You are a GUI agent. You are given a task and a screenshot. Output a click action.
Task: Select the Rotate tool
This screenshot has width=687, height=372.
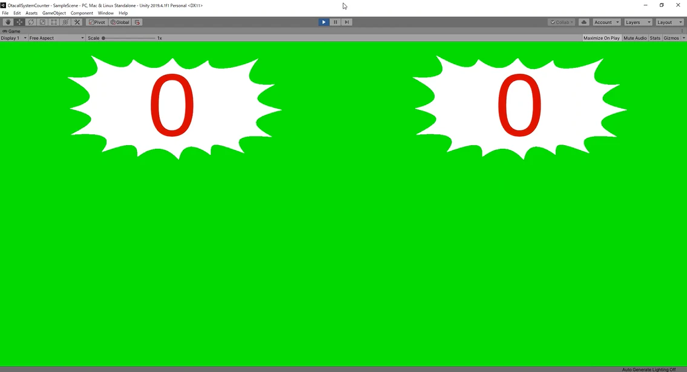point(31,22)
